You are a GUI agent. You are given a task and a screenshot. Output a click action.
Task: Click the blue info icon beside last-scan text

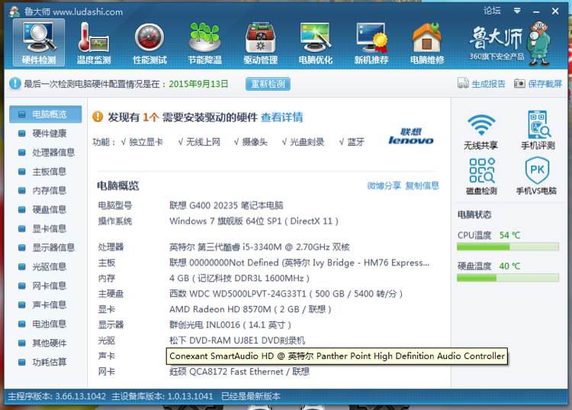(x=15, y=84)
